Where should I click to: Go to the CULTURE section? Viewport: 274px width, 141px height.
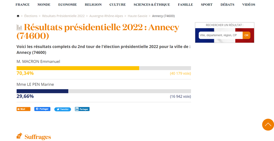(117, 5)
